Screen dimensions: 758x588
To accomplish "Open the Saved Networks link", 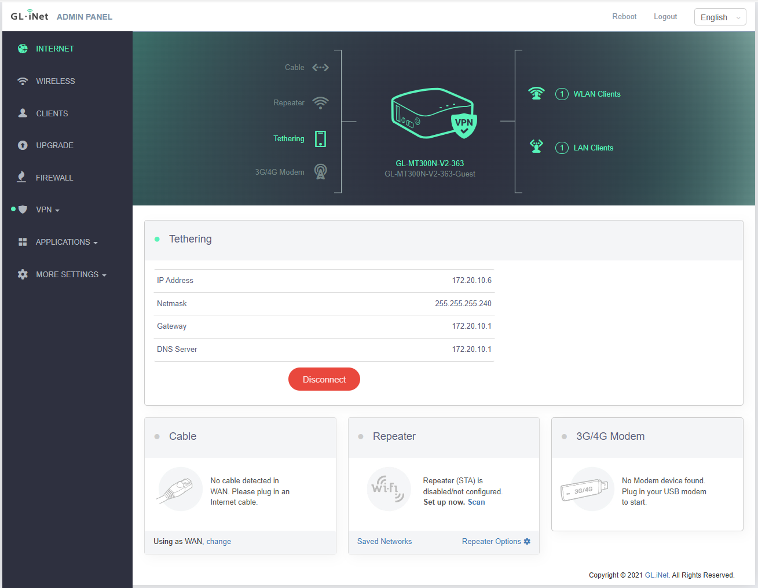I will 385,541.
